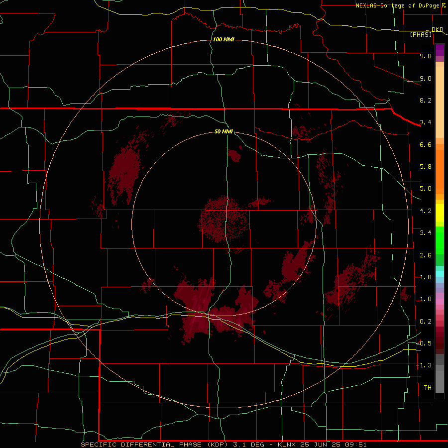The width and height of the screenshot is (448, 448).
Task: Select the 100 NMI range ring label
Action: coord(224,39)
